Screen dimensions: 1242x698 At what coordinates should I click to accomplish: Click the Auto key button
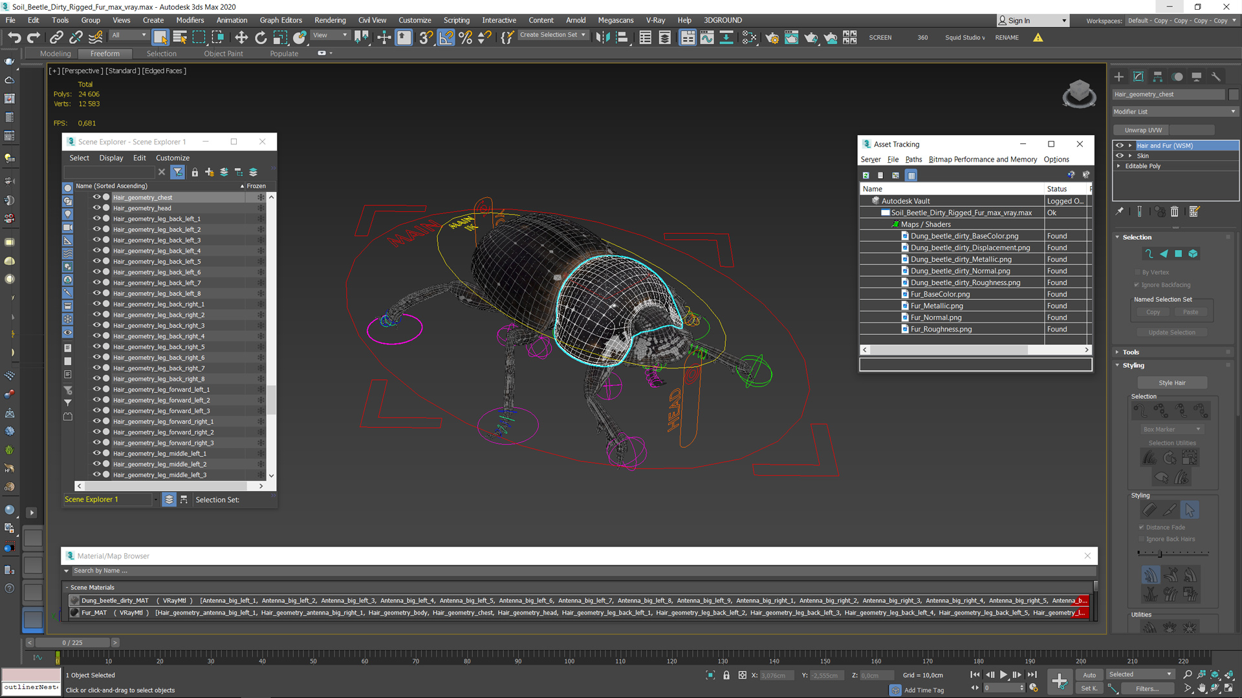pyautogui.click(x=1089, y=675)
